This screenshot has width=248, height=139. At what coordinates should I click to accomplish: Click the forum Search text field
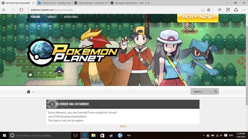(x=202, y=92)
